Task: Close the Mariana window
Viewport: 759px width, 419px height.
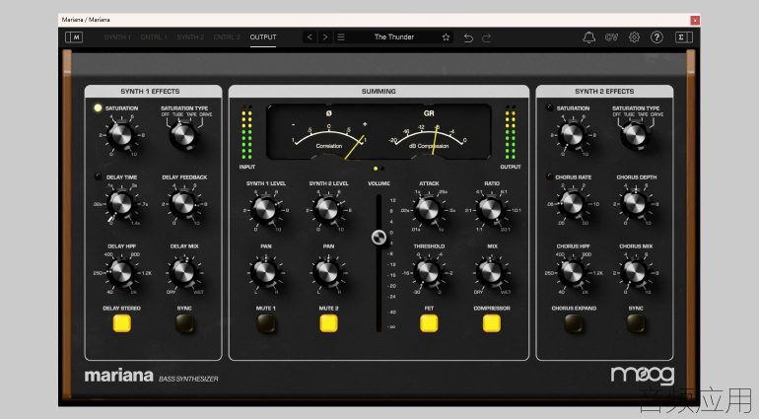Action: click(x=695, y=20)
